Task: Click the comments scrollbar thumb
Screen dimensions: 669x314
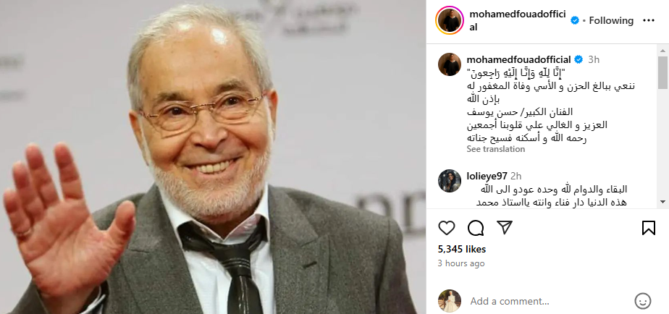Action: (662, 72)
